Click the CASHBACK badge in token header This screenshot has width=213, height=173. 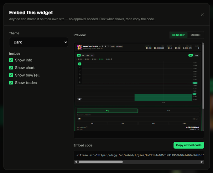(x=119, y=46)
